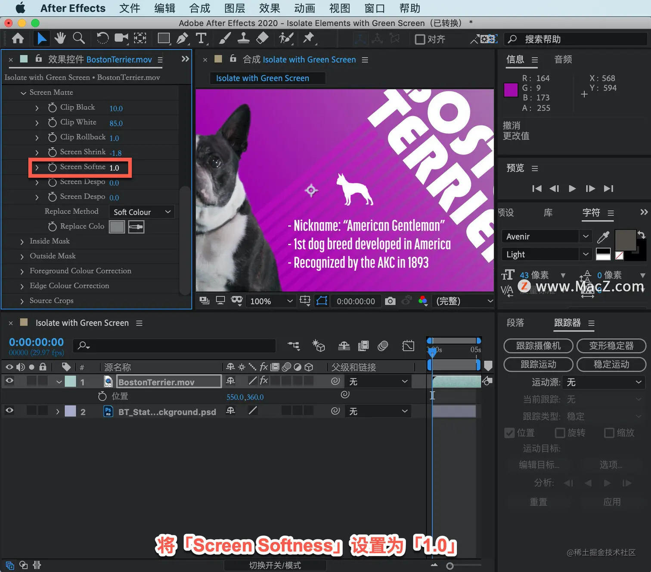
Task: Toggle mask and shape path visibility icon
Action: click(x=322, y=301)
